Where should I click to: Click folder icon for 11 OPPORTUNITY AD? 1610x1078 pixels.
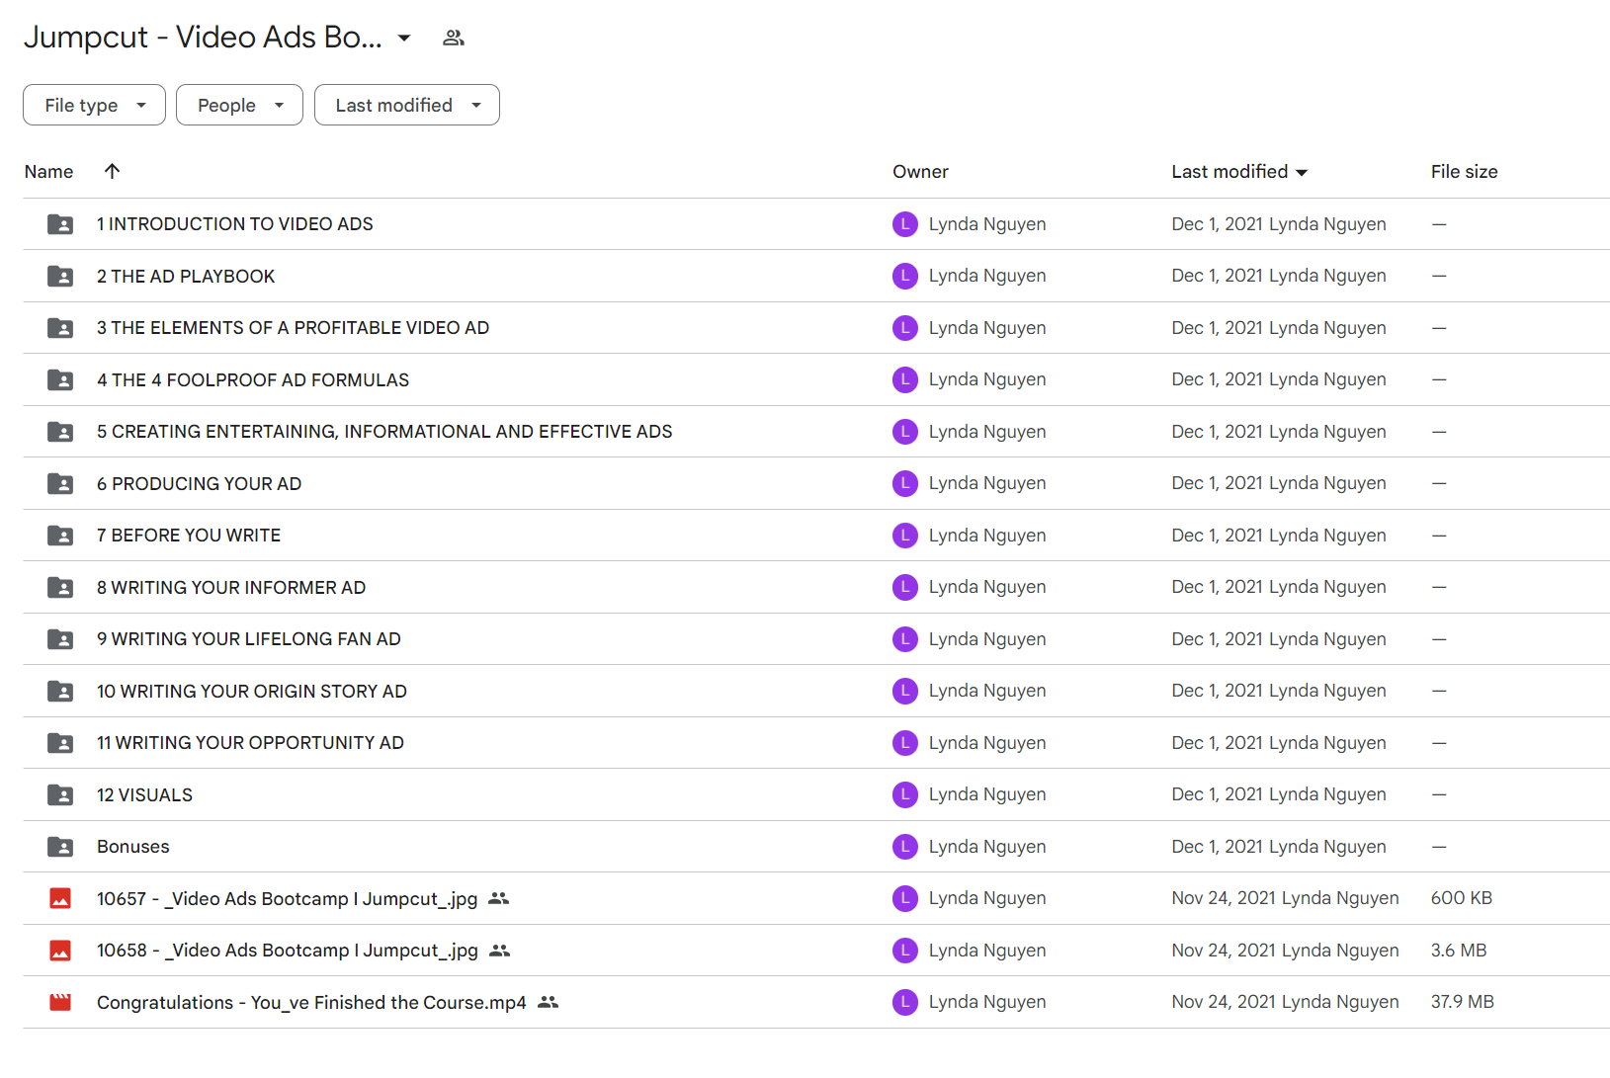(60, 743)
